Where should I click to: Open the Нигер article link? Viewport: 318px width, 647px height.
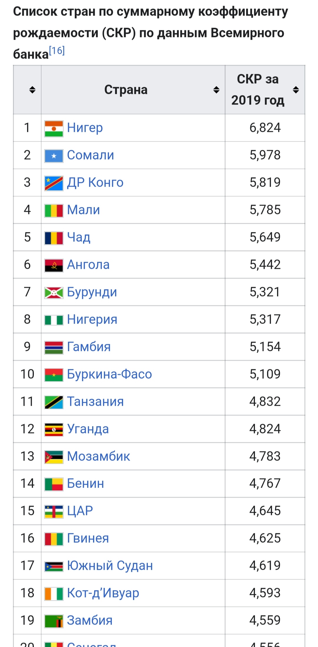tap(85, 128)
